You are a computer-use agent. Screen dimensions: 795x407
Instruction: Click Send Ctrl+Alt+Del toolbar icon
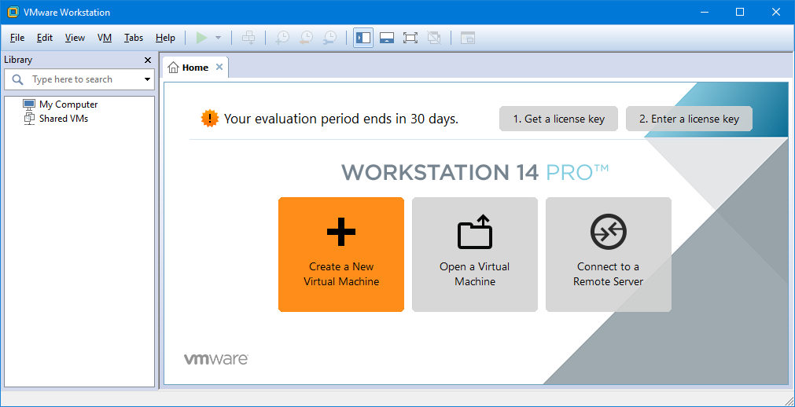click(248, 38)
